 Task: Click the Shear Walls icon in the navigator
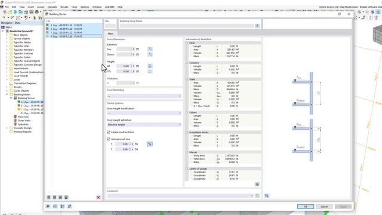[x=15, y=121]
